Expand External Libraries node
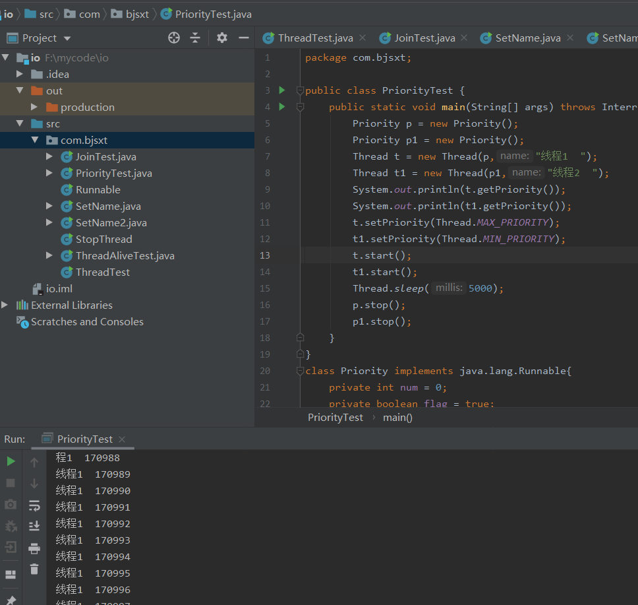 click(5, 305)
